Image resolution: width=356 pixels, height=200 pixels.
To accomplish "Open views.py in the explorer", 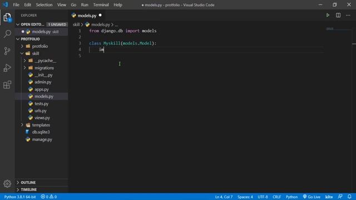I will coord(42,118).
